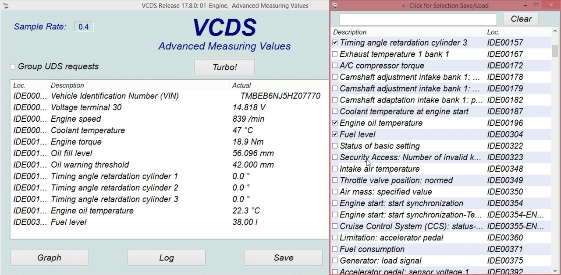Disable the Engine oil temperature selection
561x275 pixels.
pos(335,123)
